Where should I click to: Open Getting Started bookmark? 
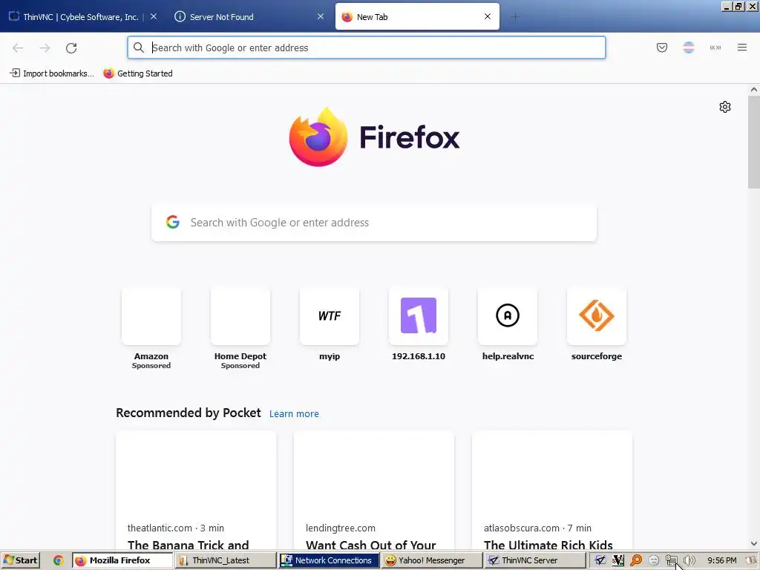[x=138, y=73]
